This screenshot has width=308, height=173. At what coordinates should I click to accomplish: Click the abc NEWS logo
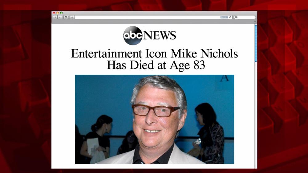point(150,35)
